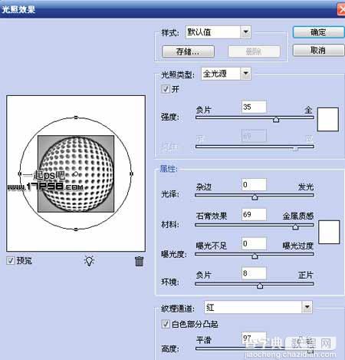Click the 材料 value field showing 69
Image resolution: width=345 pixels, height=360 pixels.
[x=254, y=214]
